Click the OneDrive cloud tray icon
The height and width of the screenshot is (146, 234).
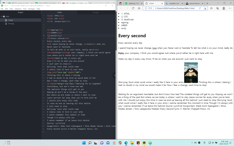195,143
